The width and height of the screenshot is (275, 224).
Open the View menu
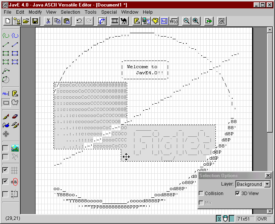(x=51, y=12)
